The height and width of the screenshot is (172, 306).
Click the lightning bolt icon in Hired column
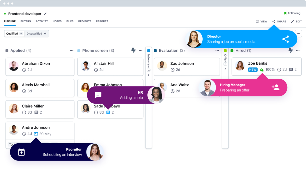(291, 50)
